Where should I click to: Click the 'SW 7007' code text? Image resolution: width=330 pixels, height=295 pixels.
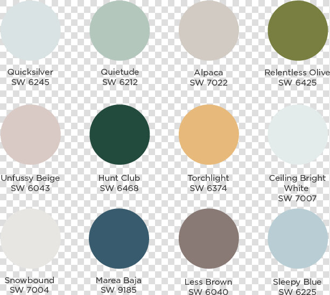point(297,198)
